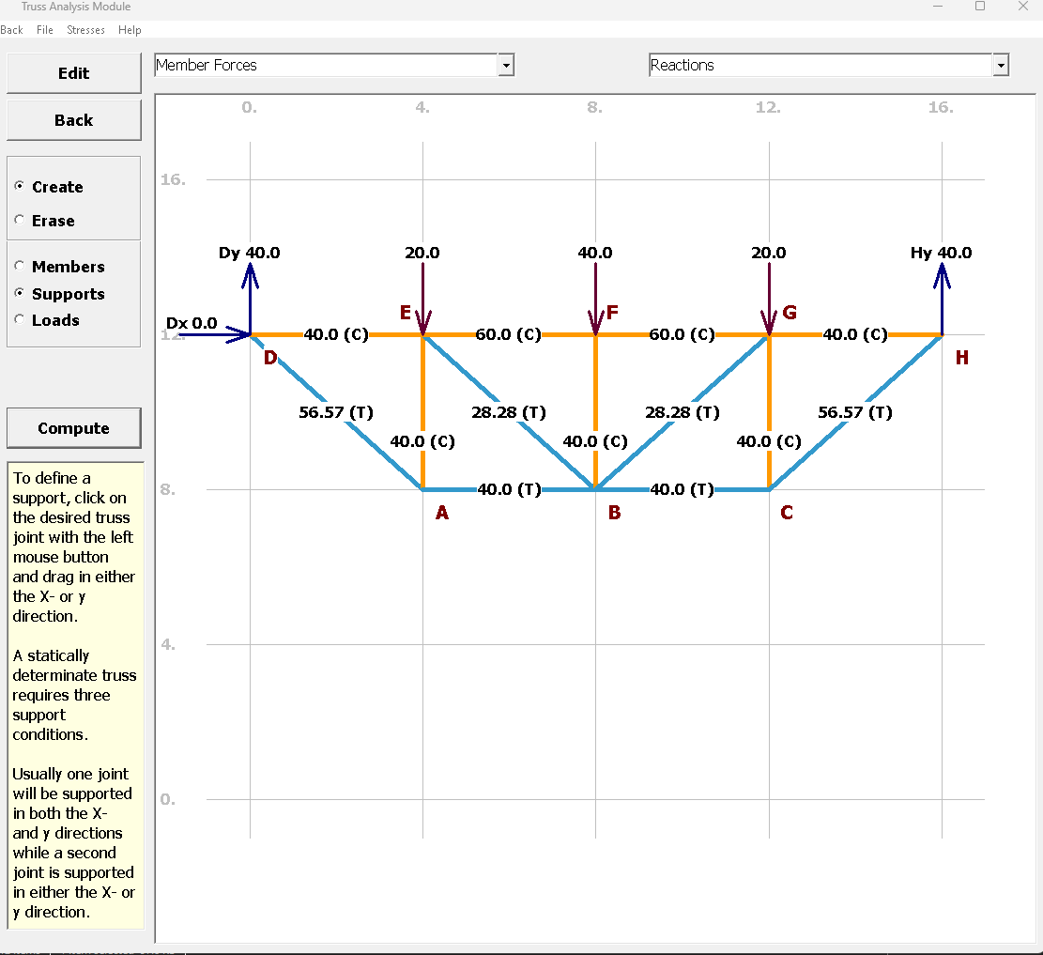
Task: Click joint label F
Action: 613,312
